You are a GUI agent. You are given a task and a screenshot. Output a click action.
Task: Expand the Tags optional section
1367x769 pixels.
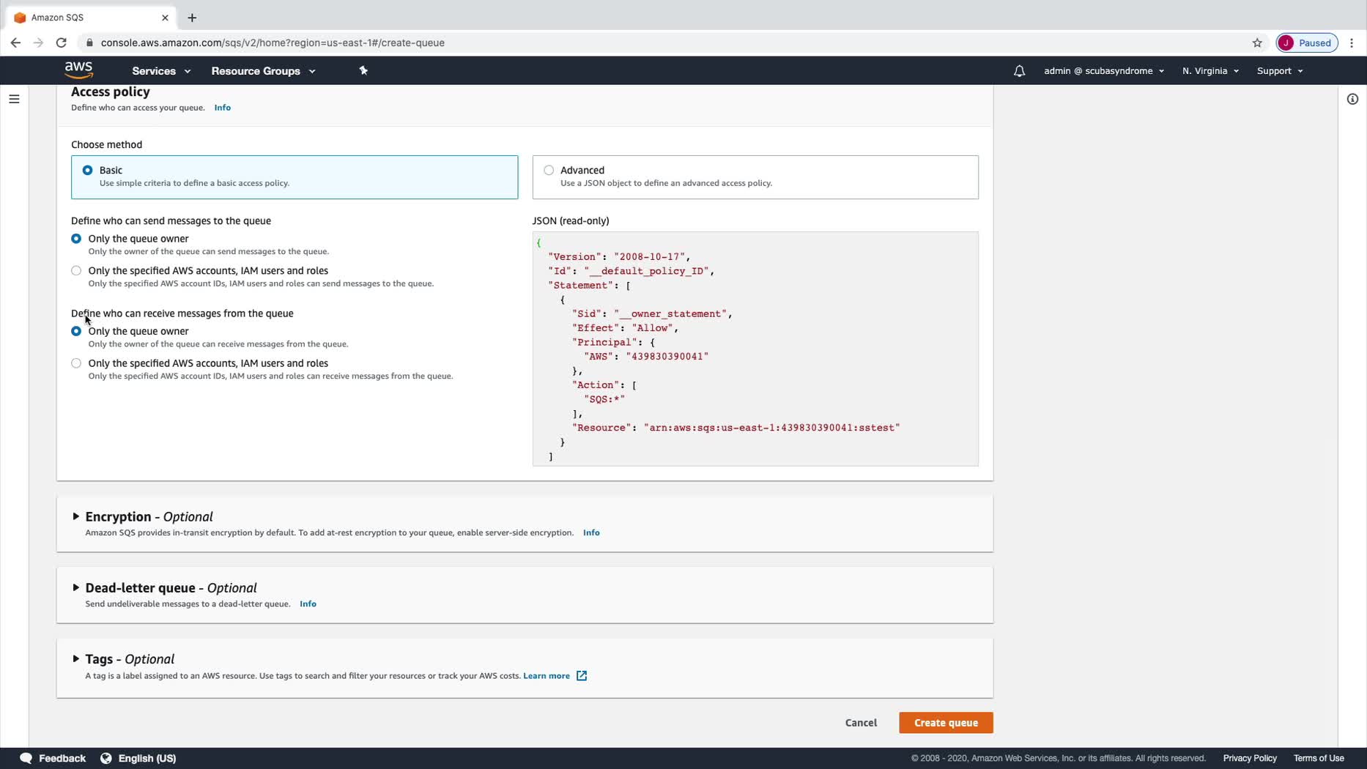[x=76, y=658]
